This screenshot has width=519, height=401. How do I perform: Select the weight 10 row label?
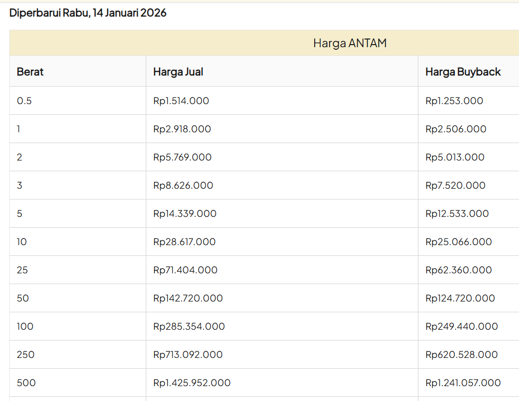[x=22, y=242]
